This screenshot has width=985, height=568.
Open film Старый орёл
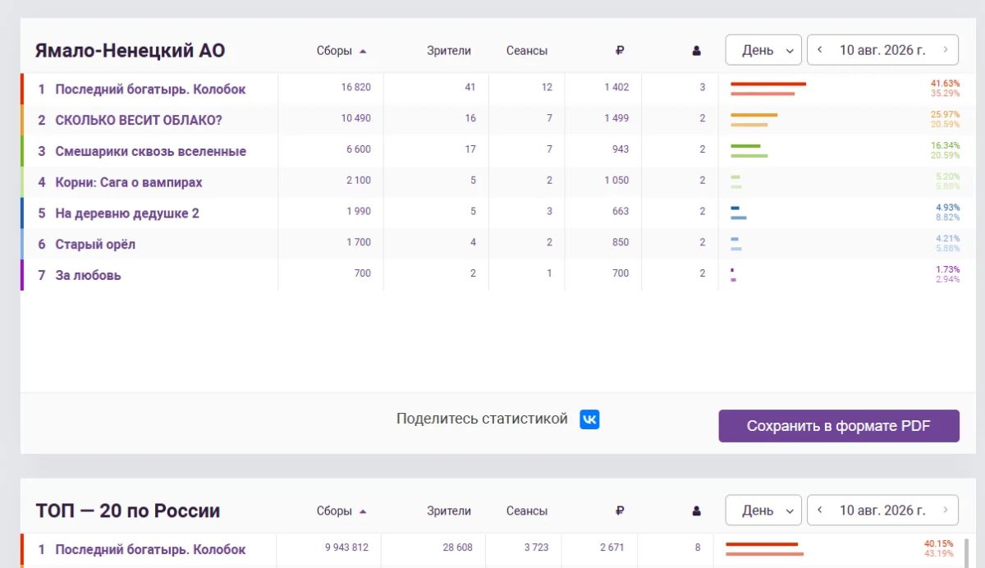click(95, 245)
